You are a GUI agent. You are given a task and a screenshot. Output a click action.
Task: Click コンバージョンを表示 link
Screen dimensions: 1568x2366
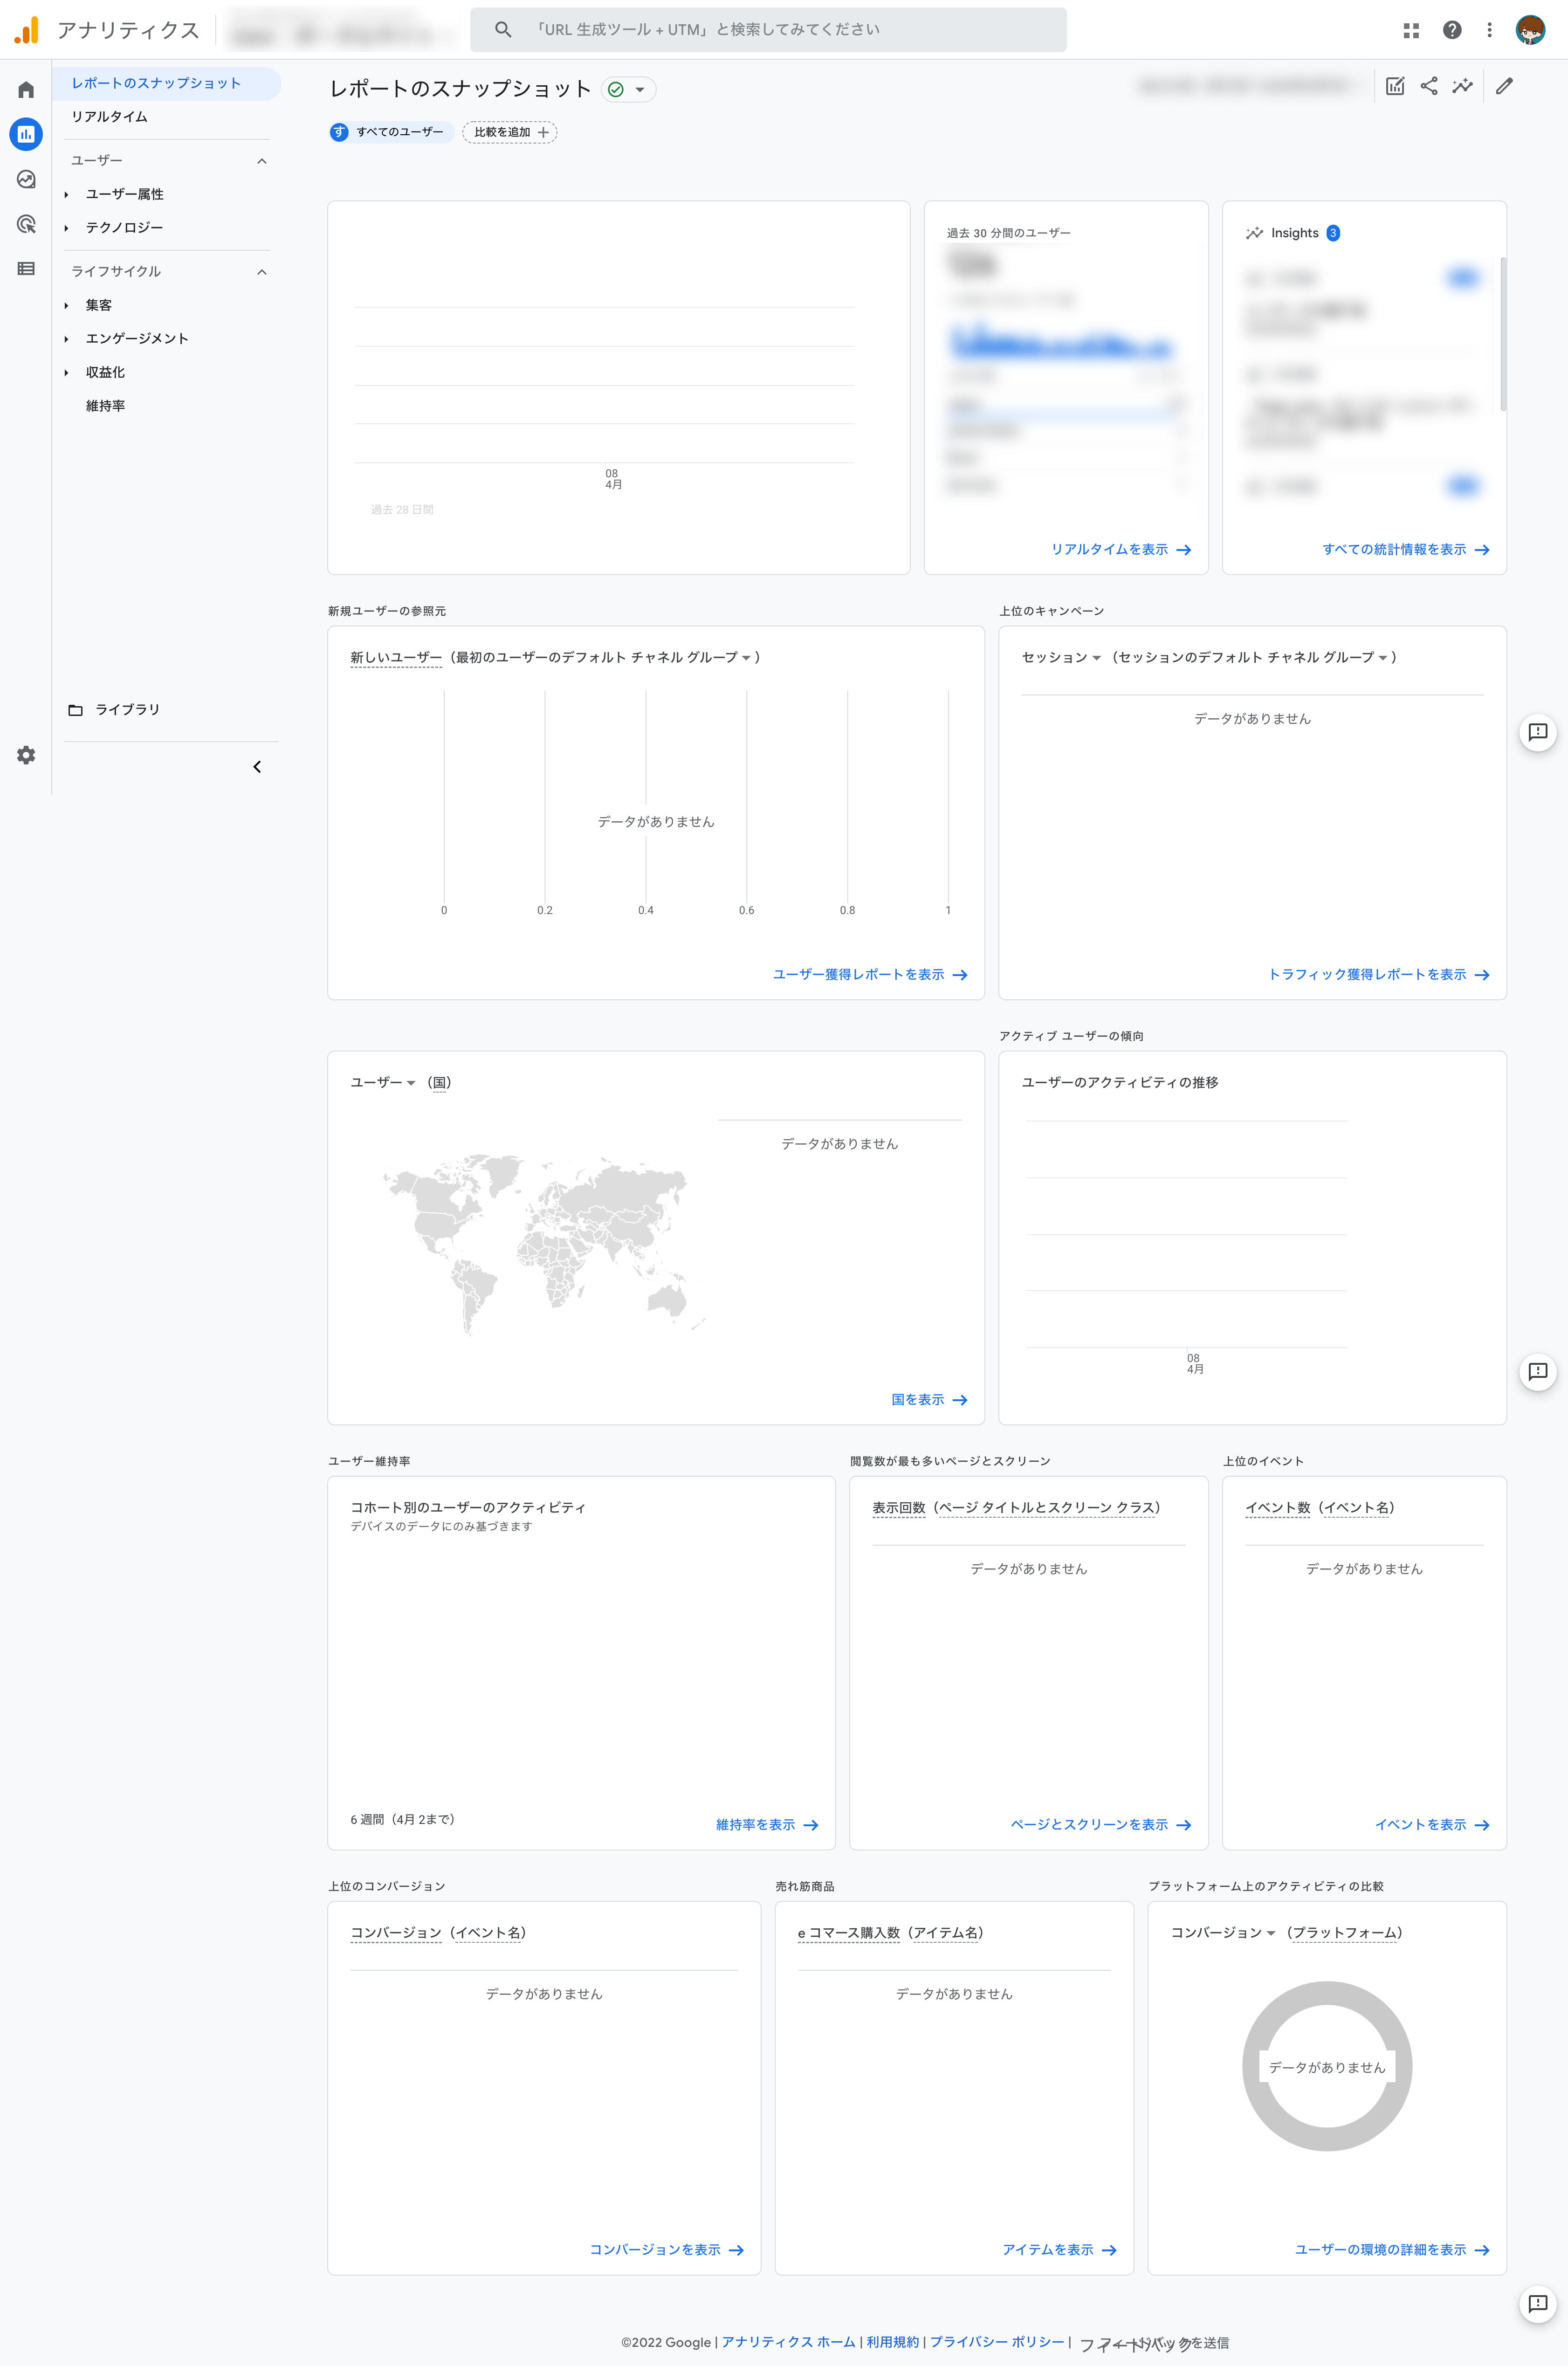point(666,2250)
